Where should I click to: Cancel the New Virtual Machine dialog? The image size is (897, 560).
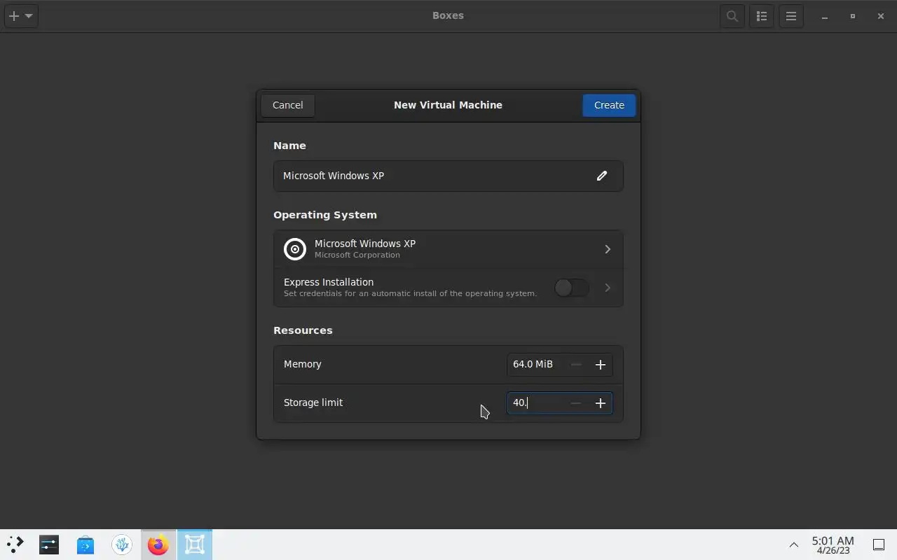[x=288, y=105]
